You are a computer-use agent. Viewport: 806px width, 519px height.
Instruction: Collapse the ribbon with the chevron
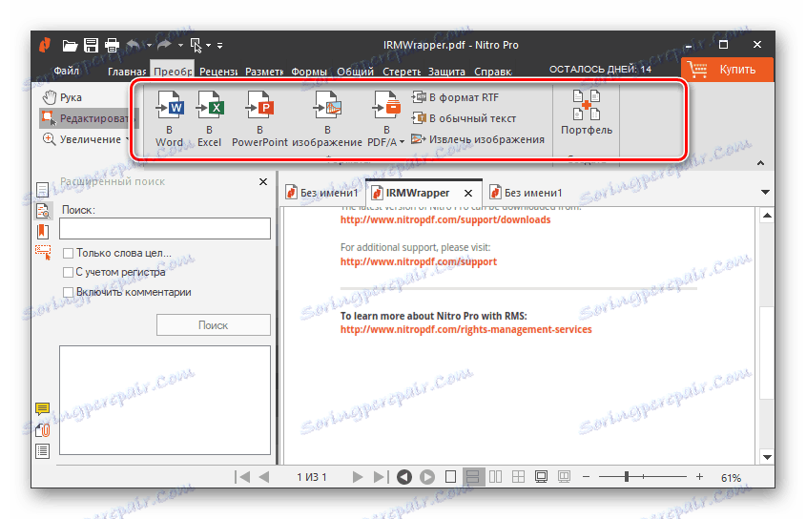[761, 163]
